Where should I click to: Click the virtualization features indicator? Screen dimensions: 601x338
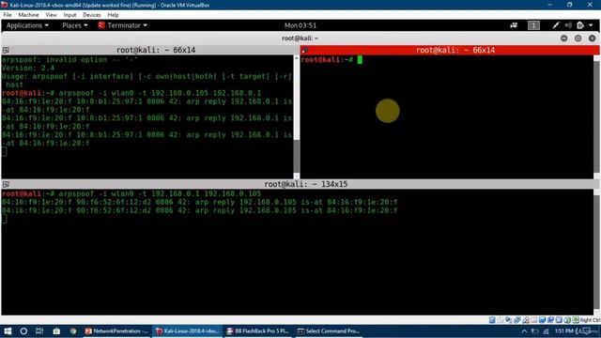pyautogui.click(x=559, y=319)
